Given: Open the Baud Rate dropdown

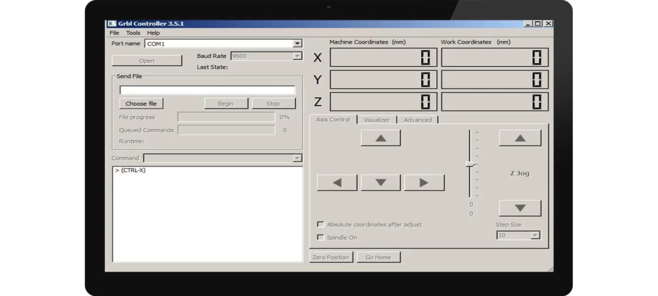Looking at the screenshot, I should [297, 56].
